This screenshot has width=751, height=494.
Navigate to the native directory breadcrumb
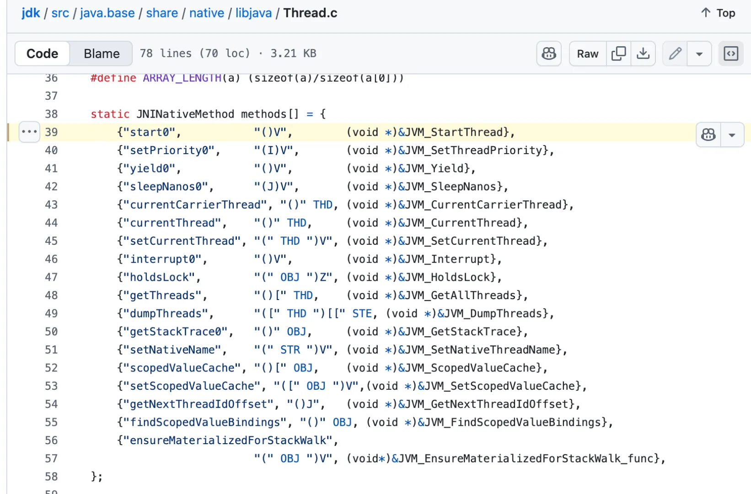coord(207,13)
